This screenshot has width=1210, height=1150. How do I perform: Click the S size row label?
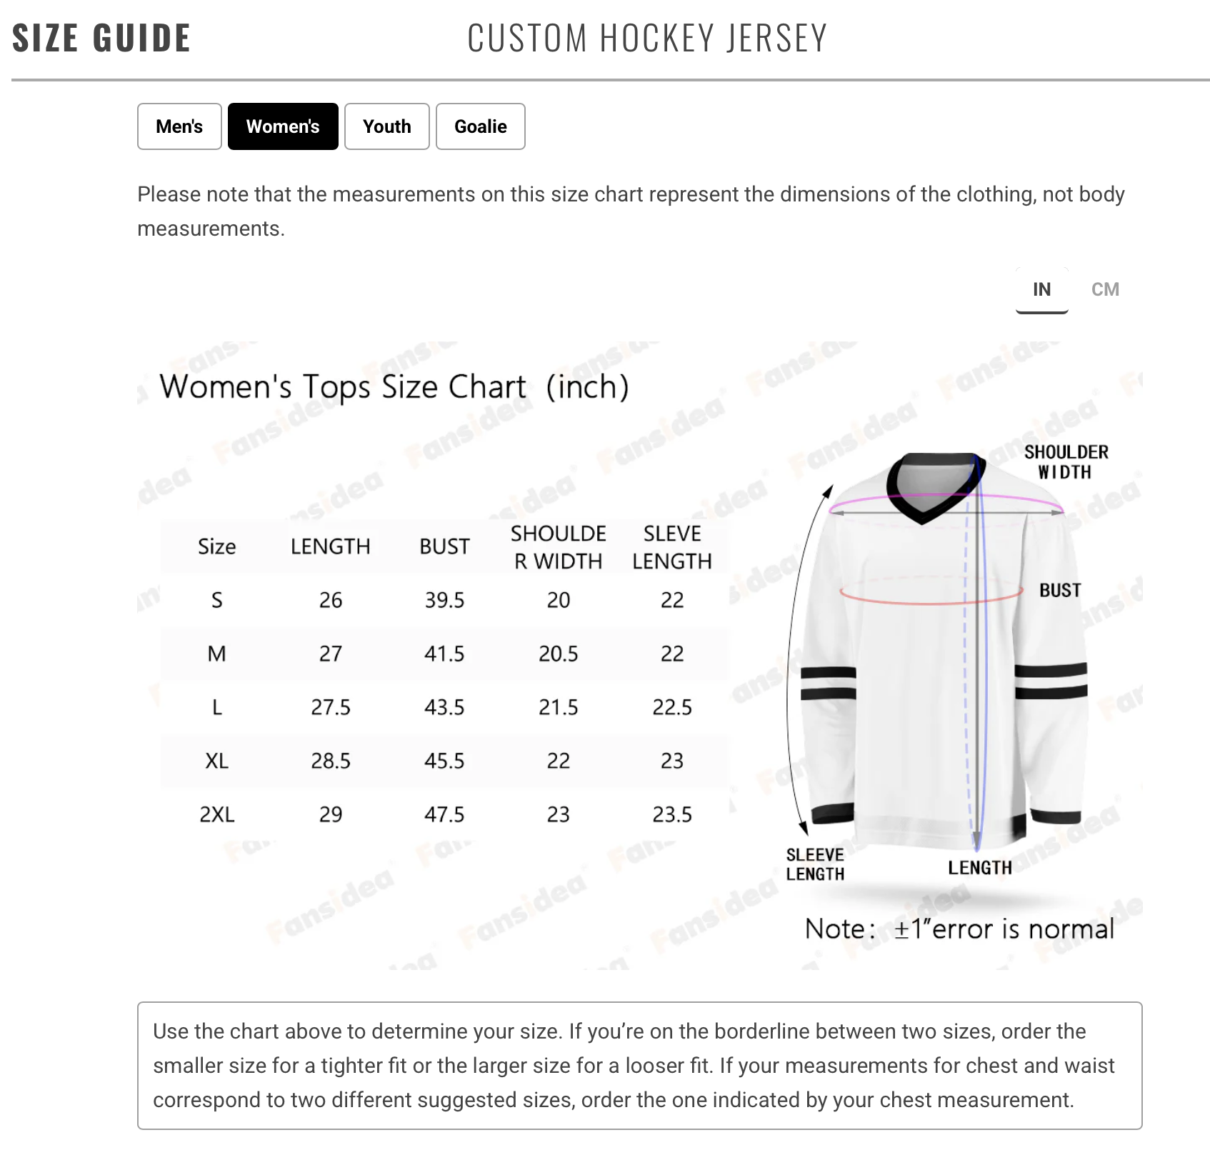coord(217,600)
